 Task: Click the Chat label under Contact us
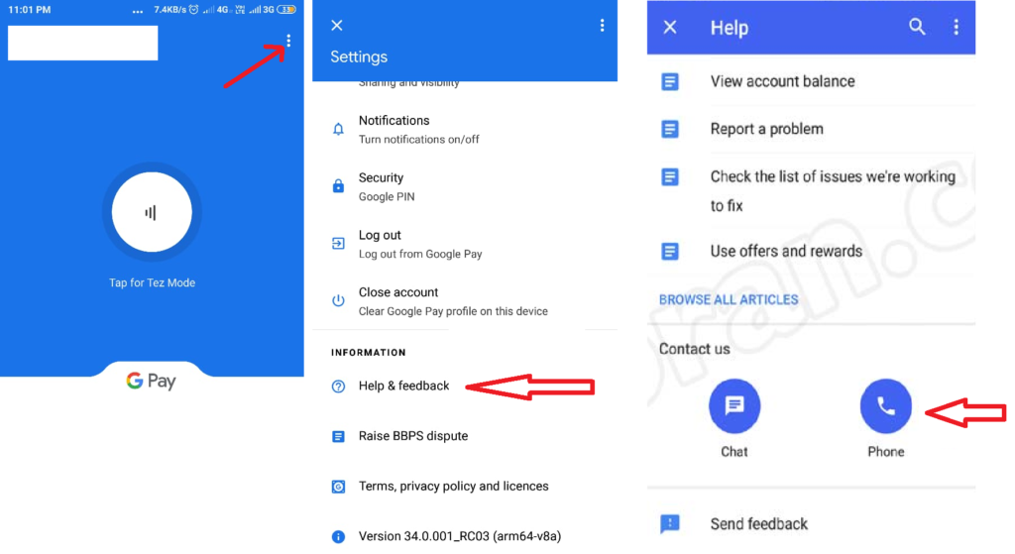click(x=734, y=452)
